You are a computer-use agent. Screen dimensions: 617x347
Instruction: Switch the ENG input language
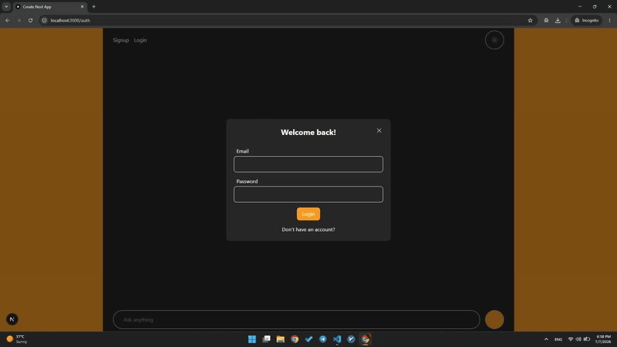(558, 339)
